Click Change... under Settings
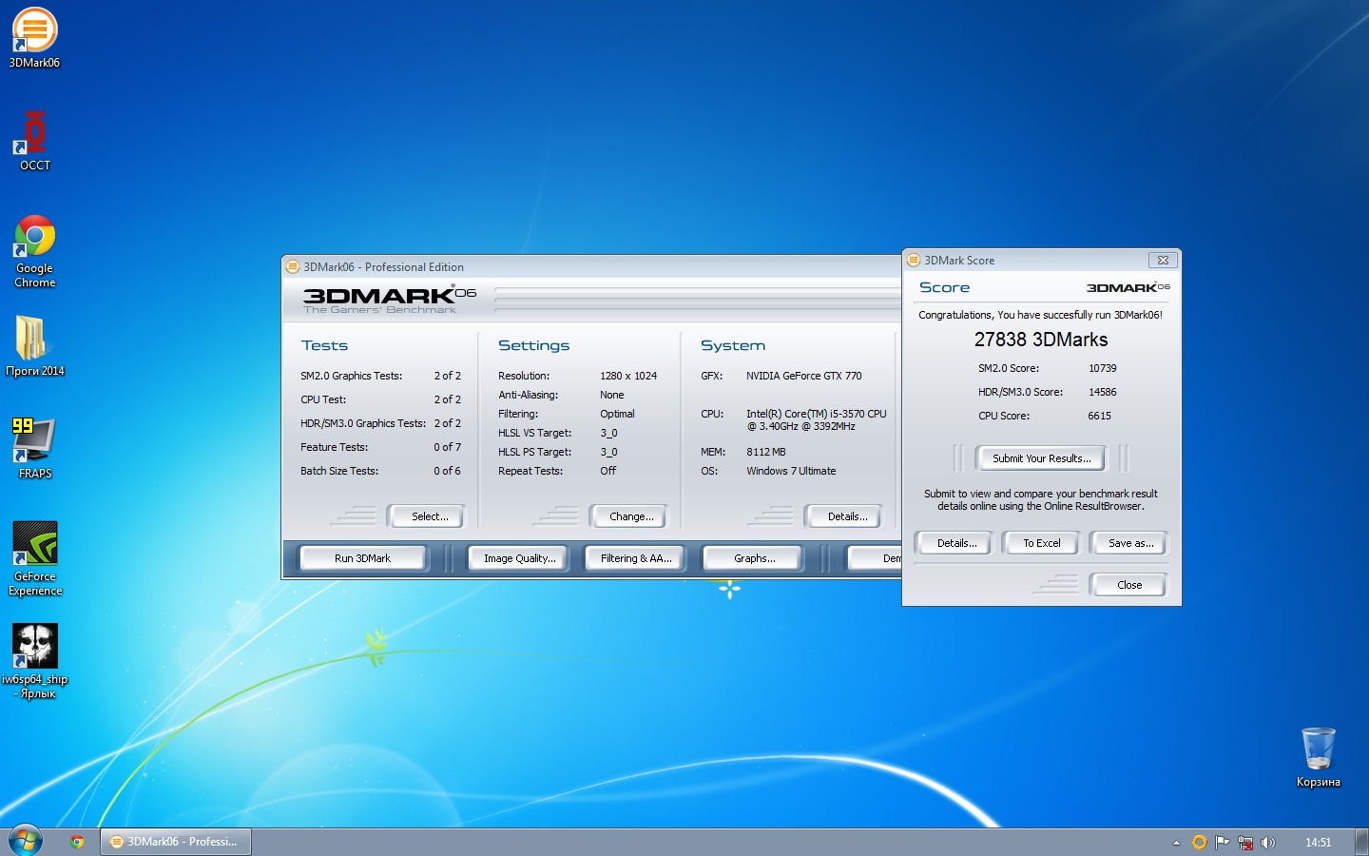Image resolution: width=1369 pixels, height=856 pixels. click(x=631, y=516)
